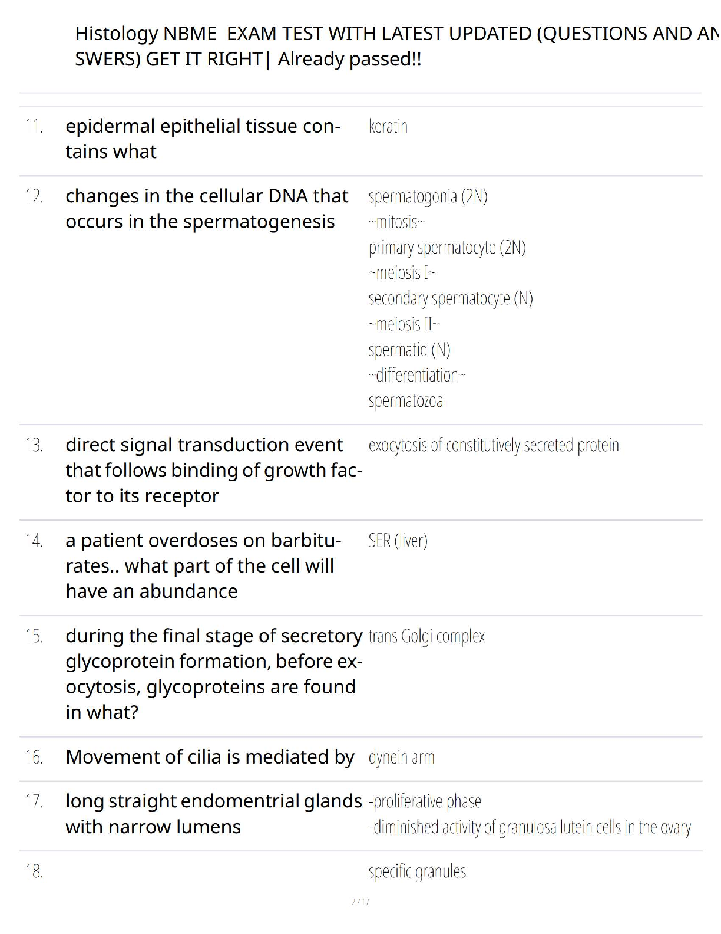This screenshot has height=934, width=721.
Task: Click the 'dynein arm' answer
Action: click(x=402, y=757)
